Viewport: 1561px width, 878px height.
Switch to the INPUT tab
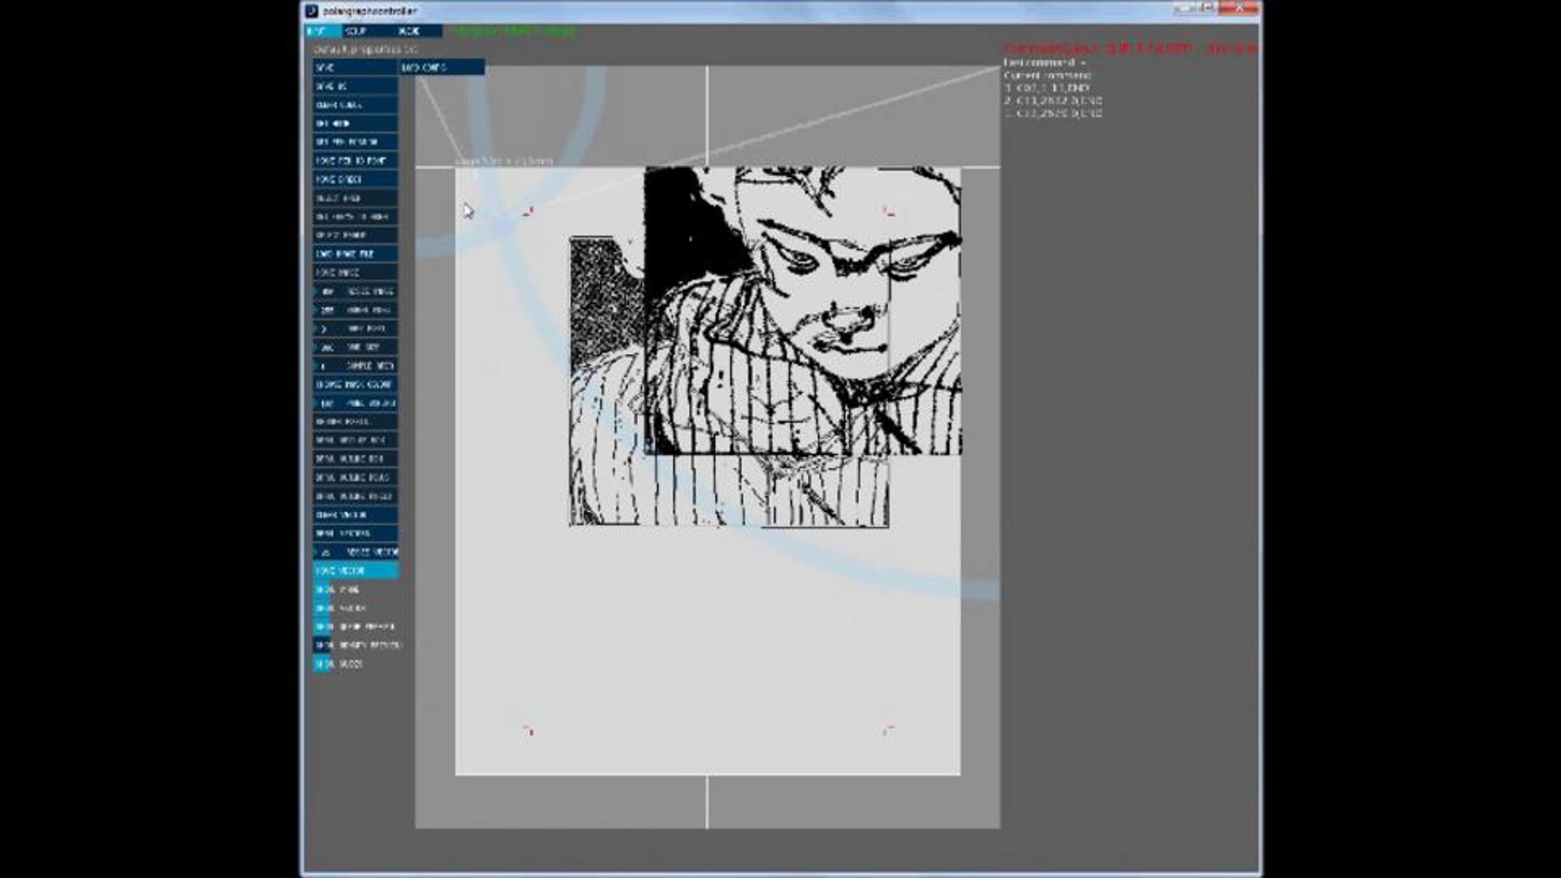[323, 31]
